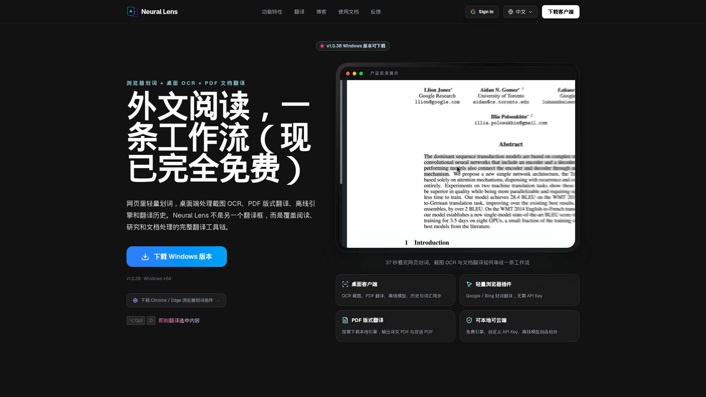Click small arrow at end of Chrome plugin link
The image size is (706, 397).
click(x=218, y=301)
